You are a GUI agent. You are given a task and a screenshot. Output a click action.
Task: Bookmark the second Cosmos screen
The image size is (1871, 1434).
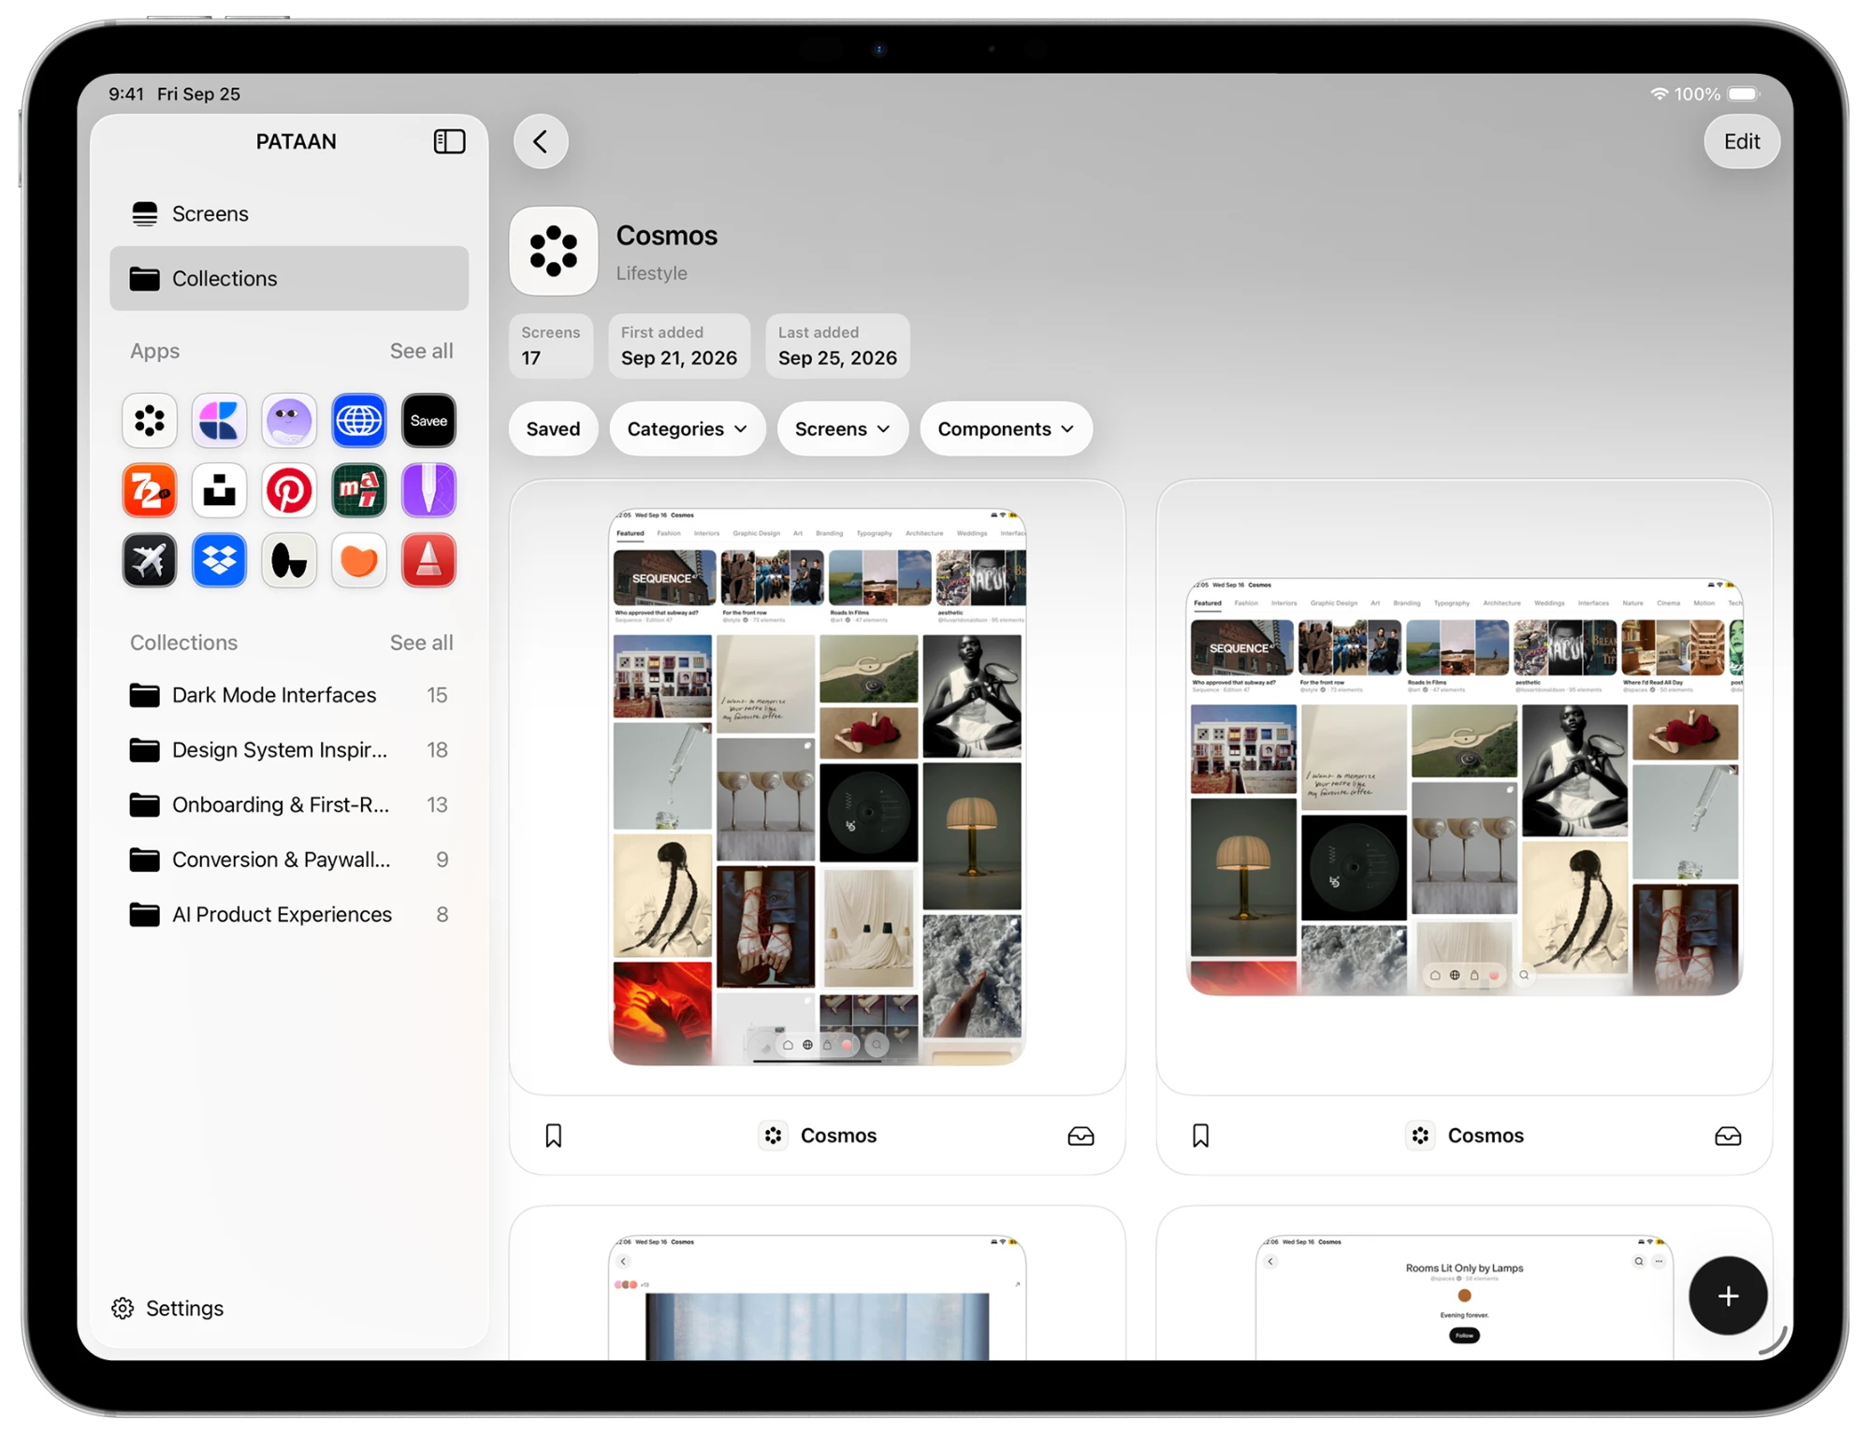click(x=1201, y=1136)
